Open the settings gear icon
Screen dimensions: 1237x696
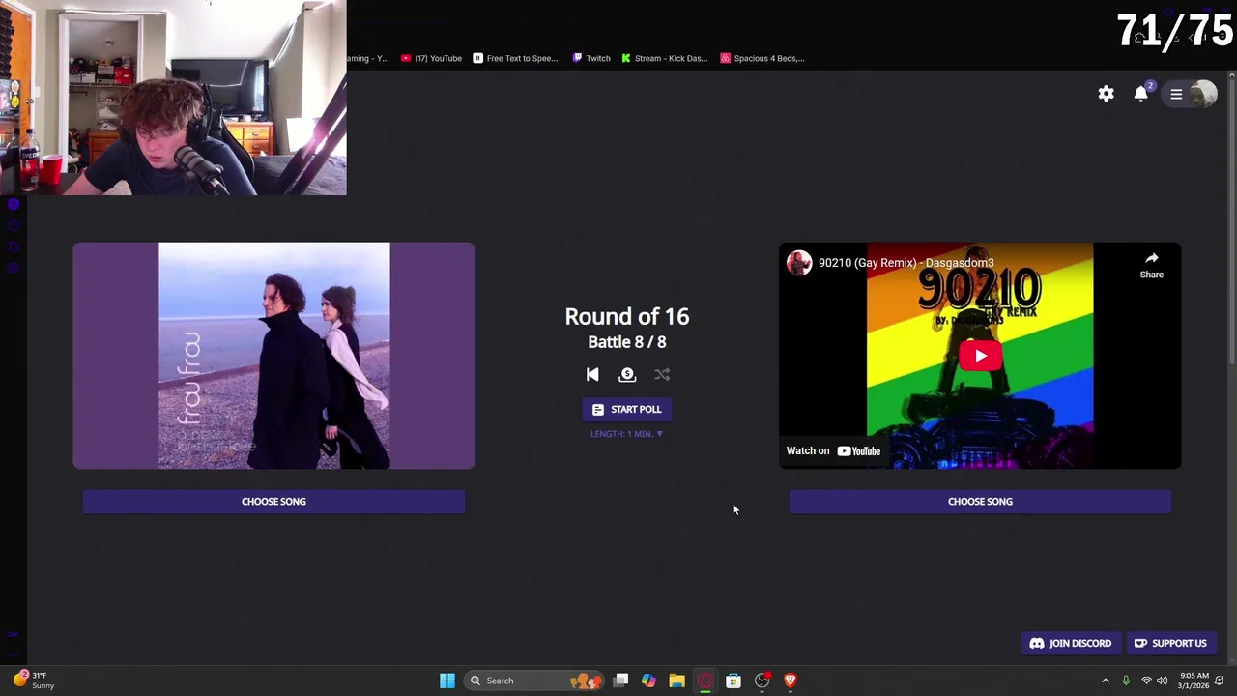[x=1106, y=94]
